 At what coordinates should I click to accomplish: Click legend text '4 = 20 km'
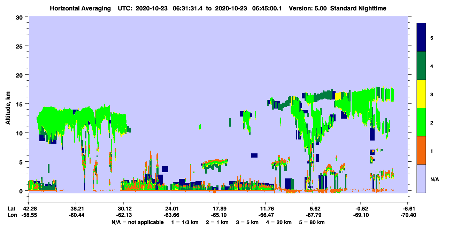pyautogui.click(x=278, y=222)
